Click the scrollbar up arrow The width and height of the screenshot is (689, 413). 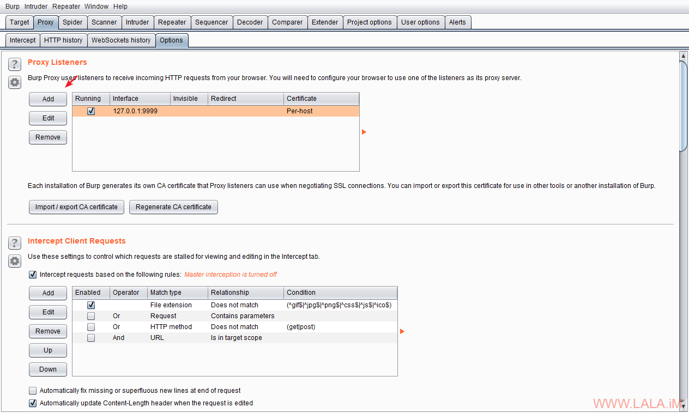tap(684, 56)
